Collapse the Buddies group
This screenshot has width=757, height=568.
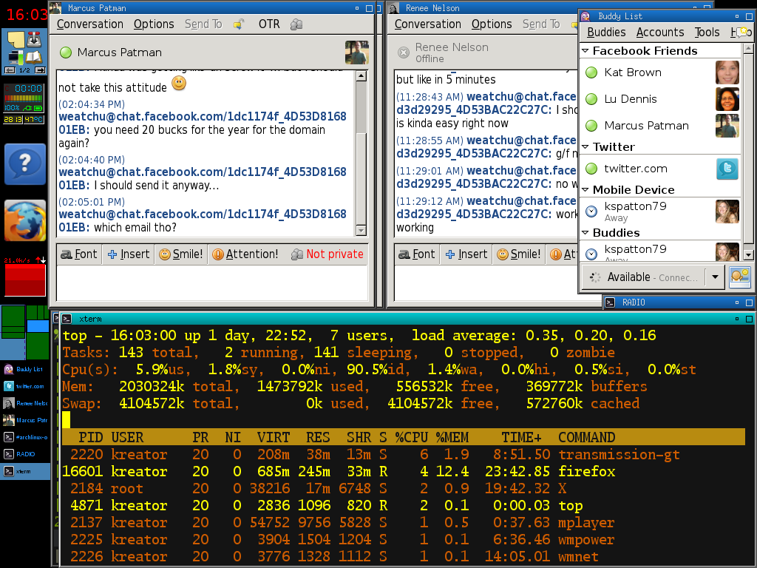point(585,233)
